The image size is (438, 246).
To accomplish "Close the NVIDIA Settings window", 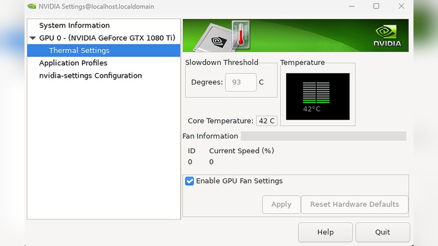I will (401, 7).
